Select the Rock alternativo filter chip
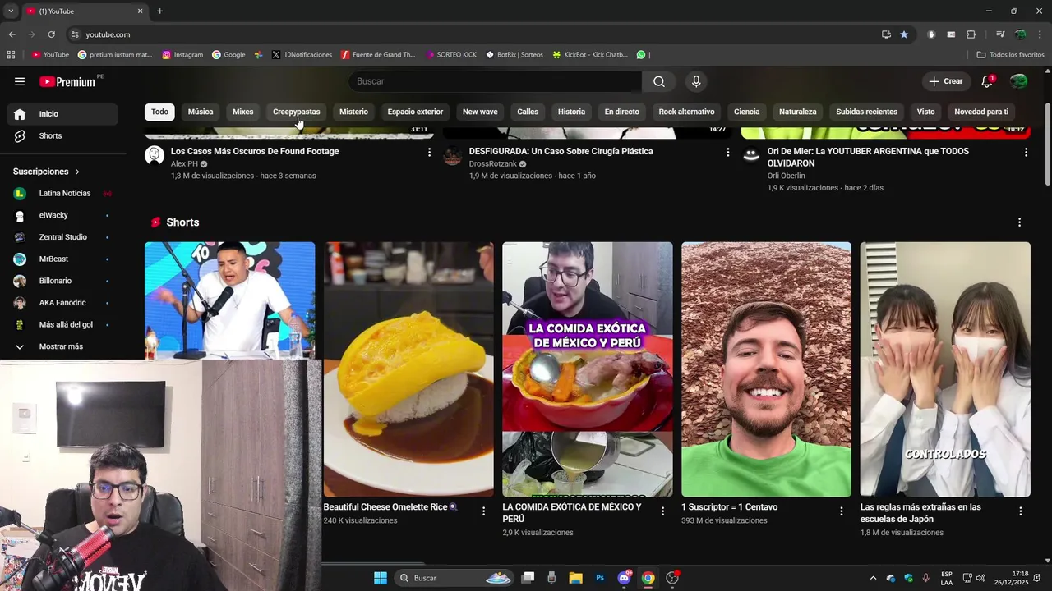The height and width of the screenshot is (591, 1052). coord(686,112)
